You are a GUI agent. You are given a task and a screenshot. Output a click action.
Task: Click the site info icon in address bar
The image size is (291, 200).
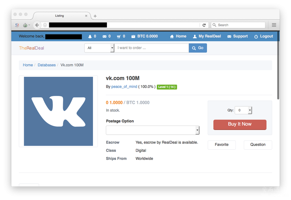tap(45, 25)
